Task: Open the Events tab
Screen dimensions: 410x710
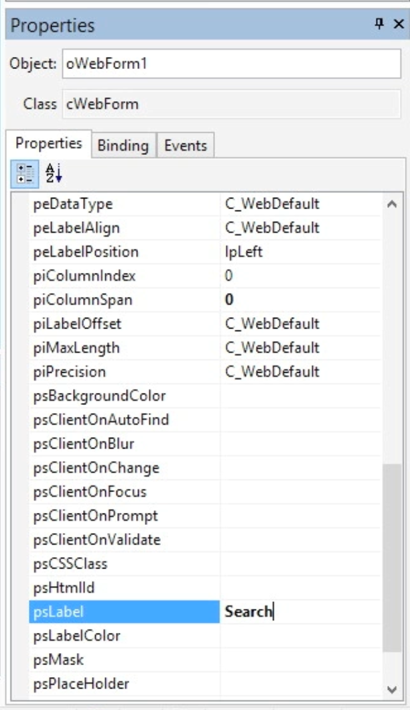Action: click(187, 144)
